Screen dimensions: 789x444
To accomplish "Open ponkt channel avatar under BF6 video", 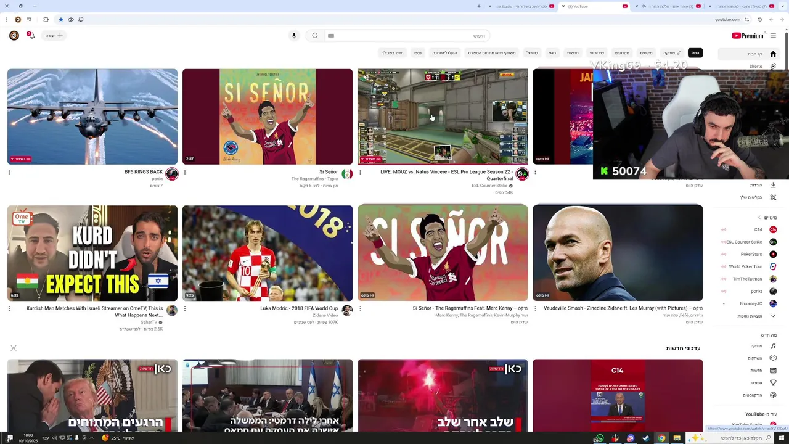I will 172,174.
